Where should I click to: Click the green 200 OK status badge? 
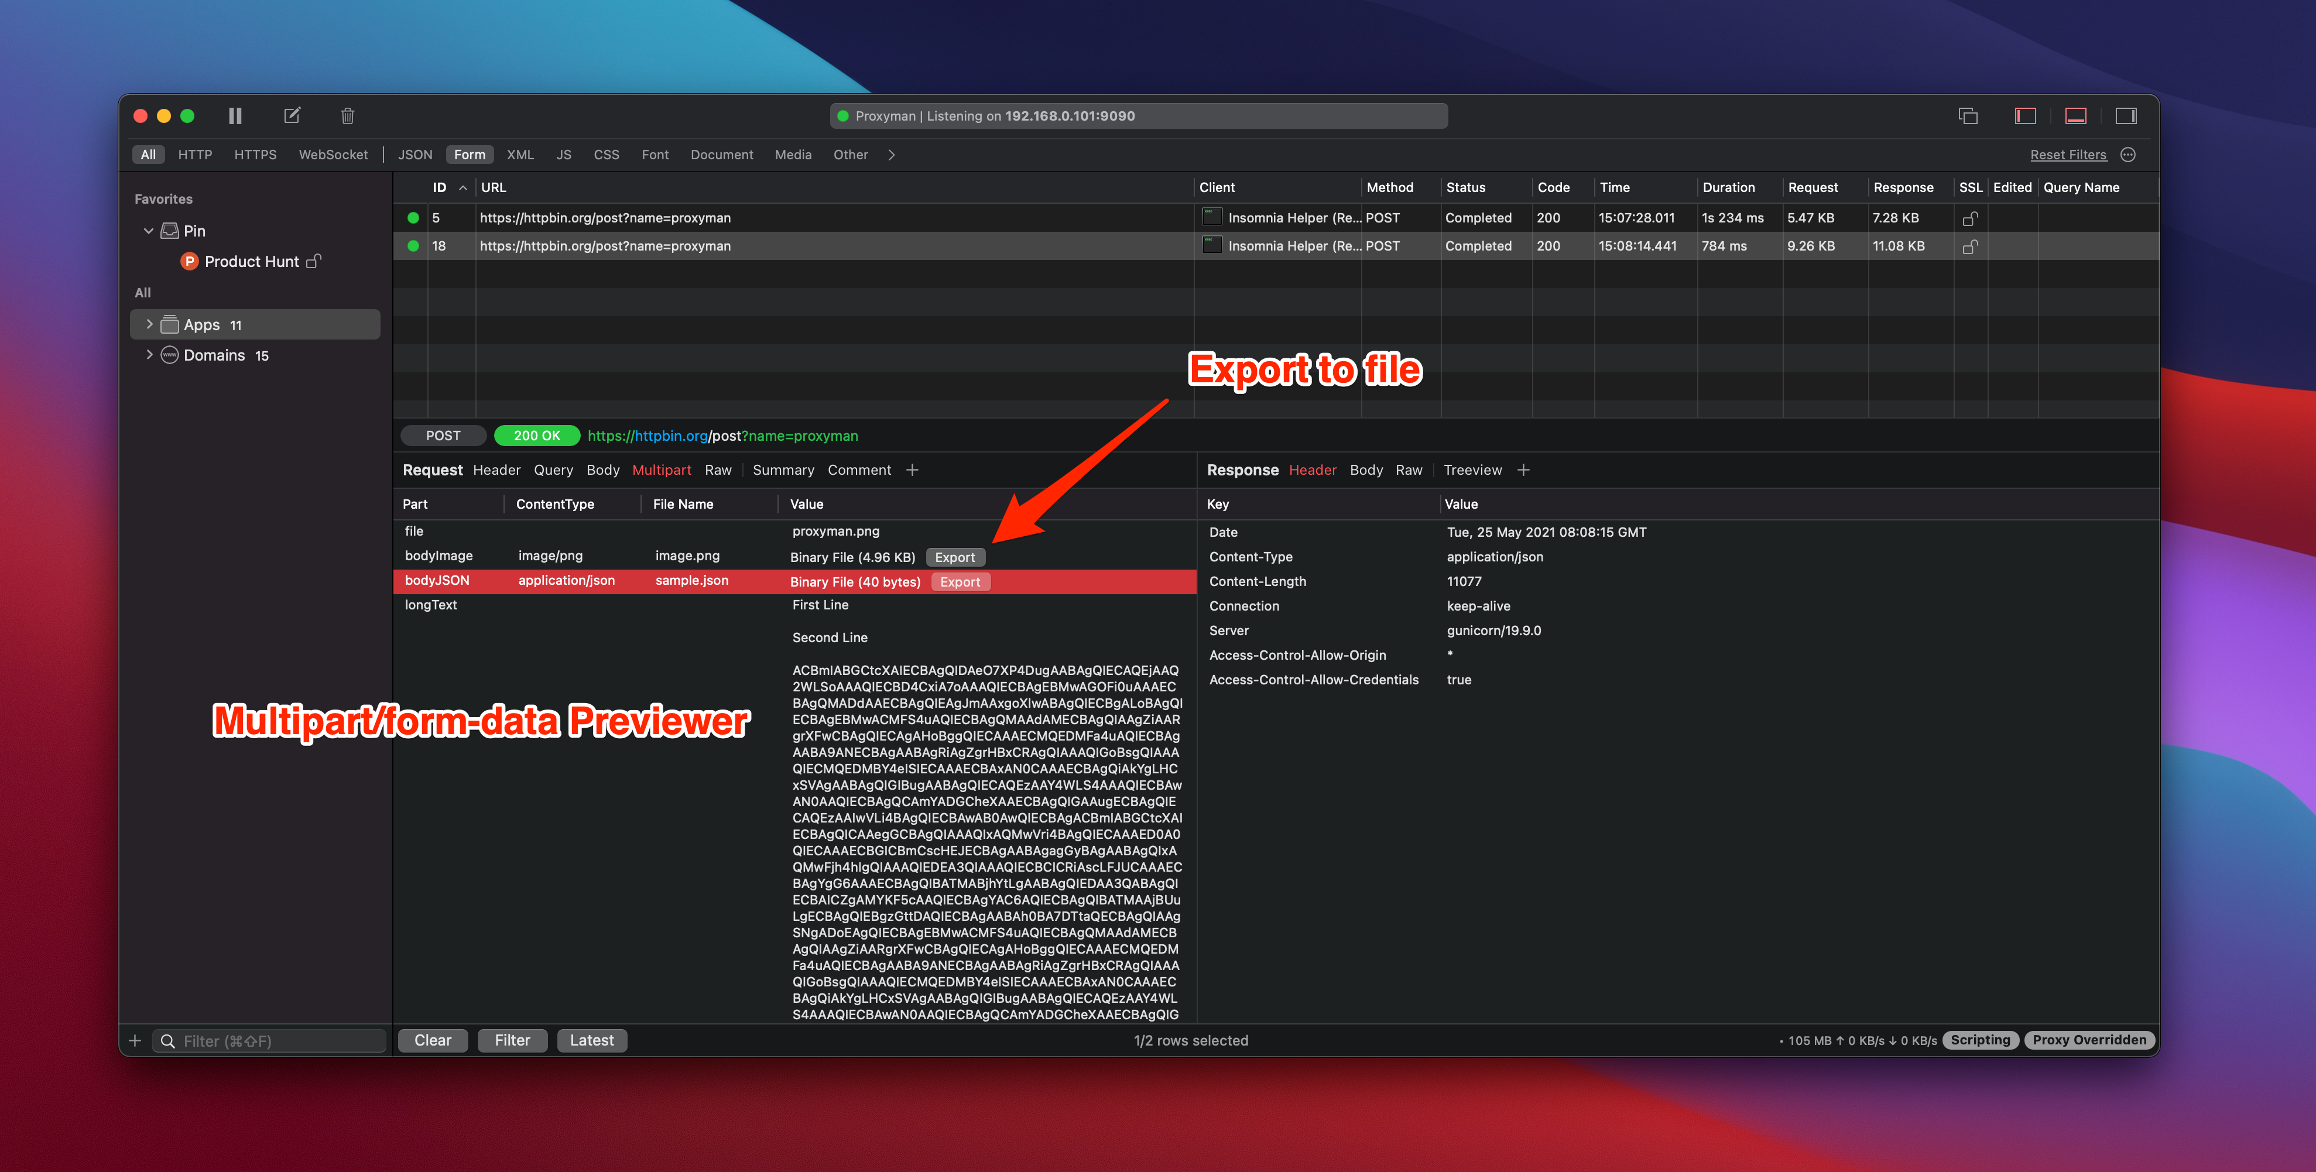pos(537,436)
